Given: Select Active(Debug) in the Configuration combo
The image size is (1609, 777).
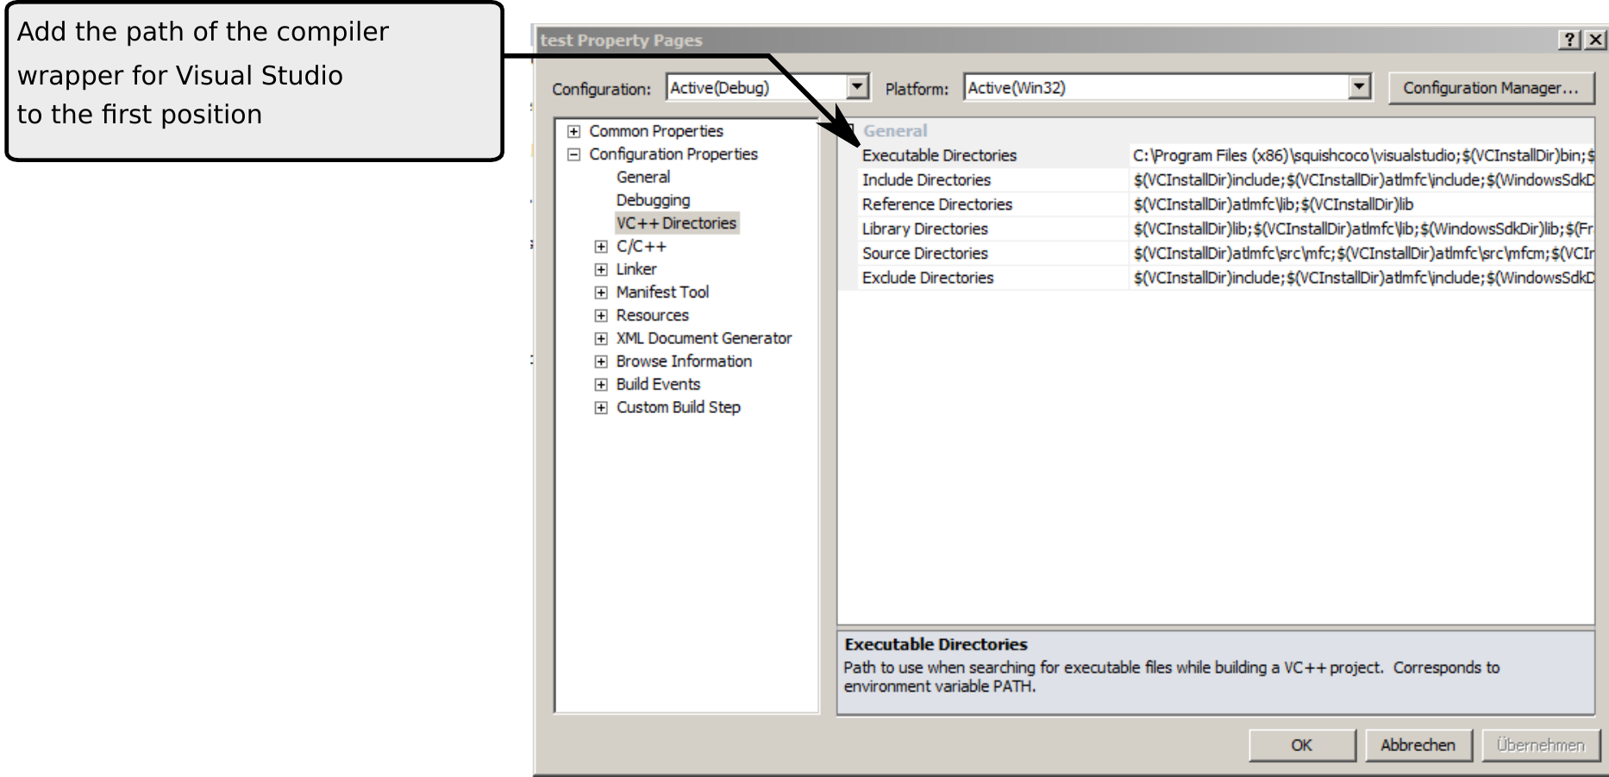Looking at the screenshot, I should tap(750, 87).
